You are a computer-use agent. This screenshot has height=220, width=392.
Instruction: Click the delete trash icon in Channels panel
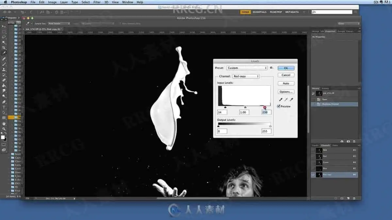[x=354, y=198]
